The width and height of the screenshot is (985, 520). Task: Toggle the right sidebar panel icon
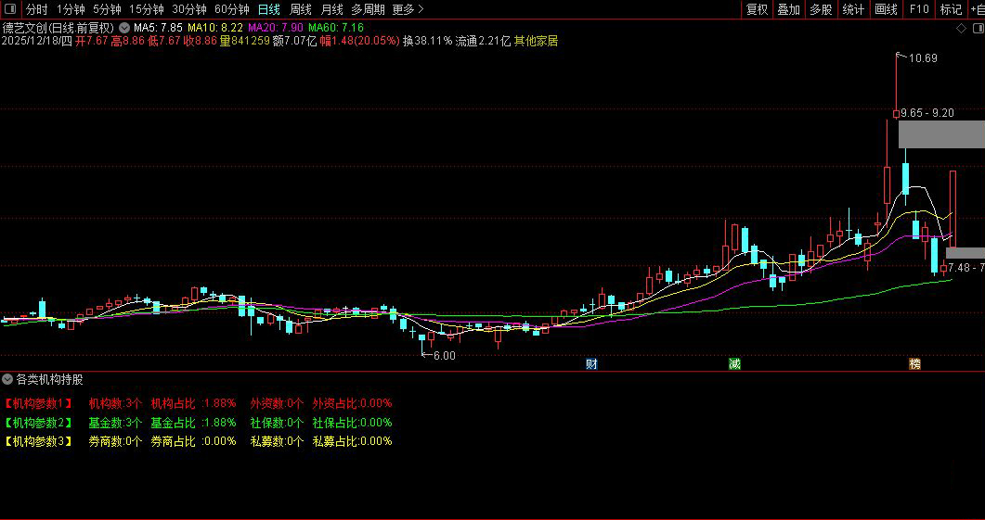(x=978, y=28)
